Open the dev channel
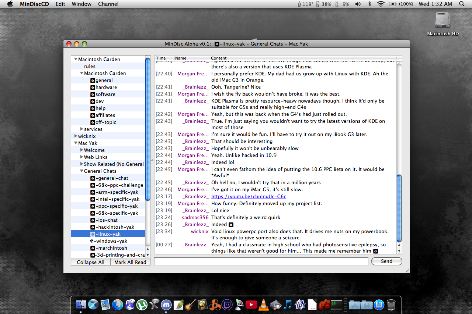The width and height of the screenshot is (472, 314). pos(97,101)
